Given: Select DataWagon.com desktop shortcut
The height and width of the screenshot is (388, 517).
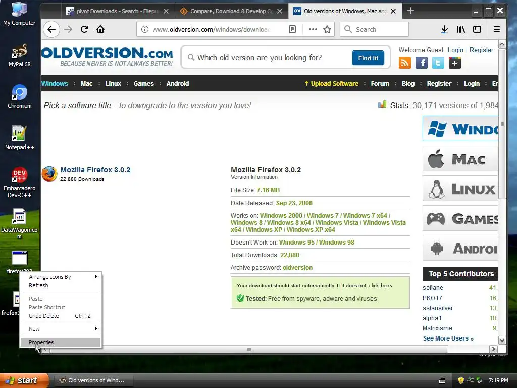Looking at the screenshot, I should [20, 224].
